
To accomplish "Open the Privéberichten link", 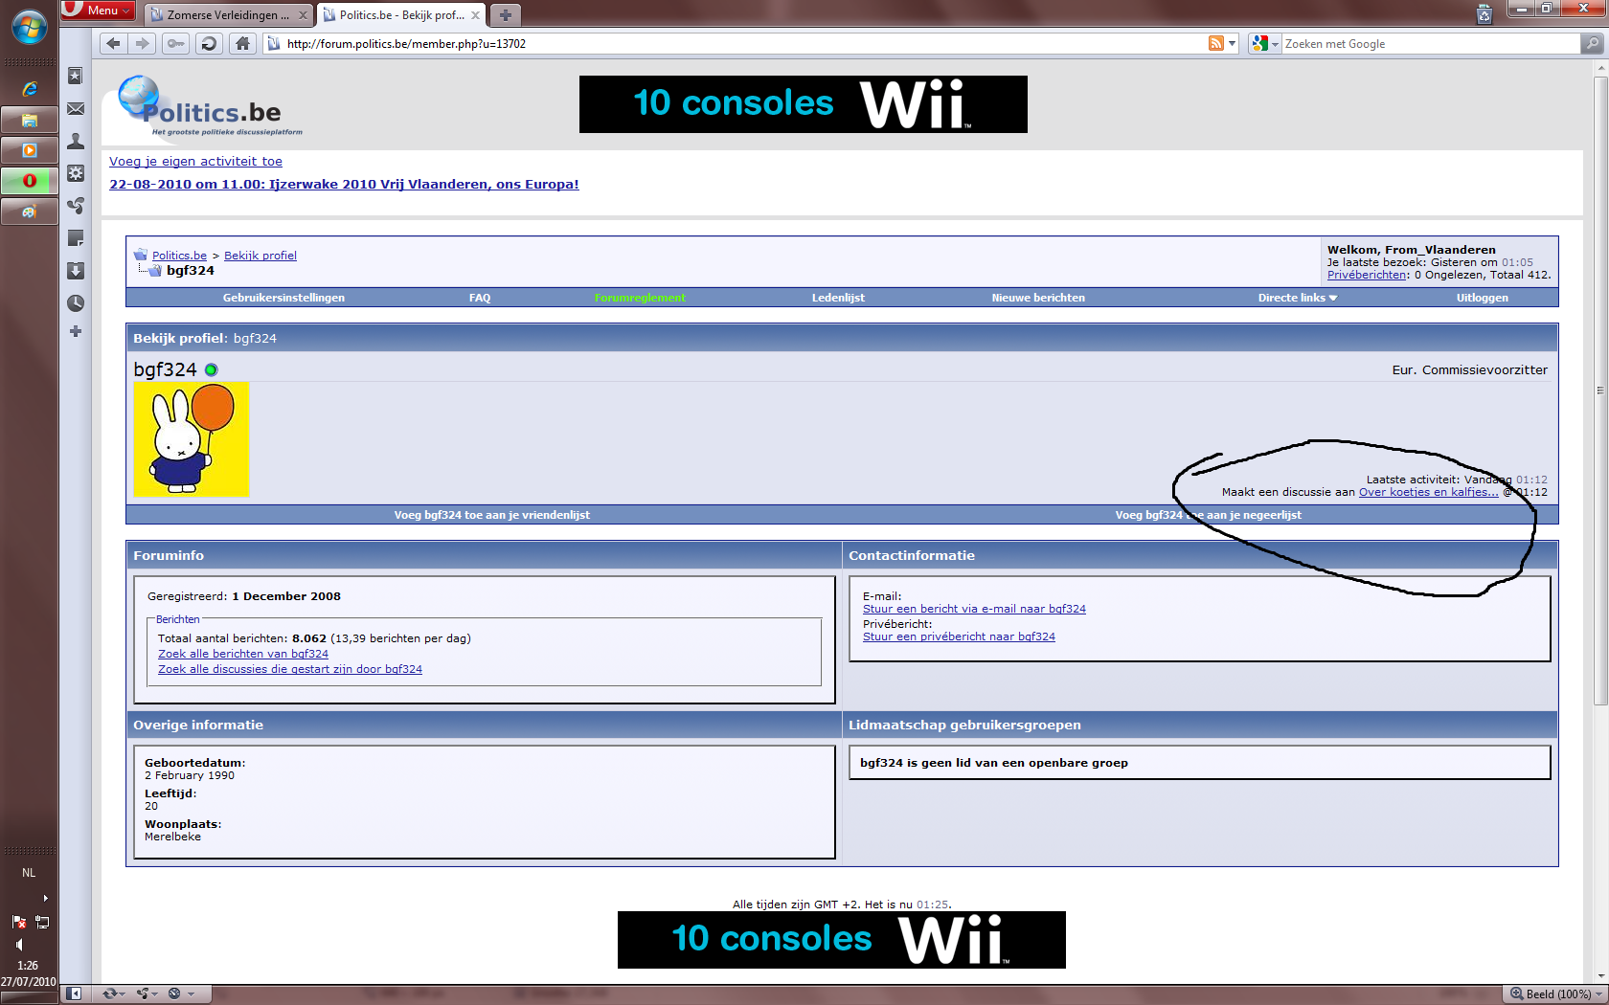I will [1367, 275].
